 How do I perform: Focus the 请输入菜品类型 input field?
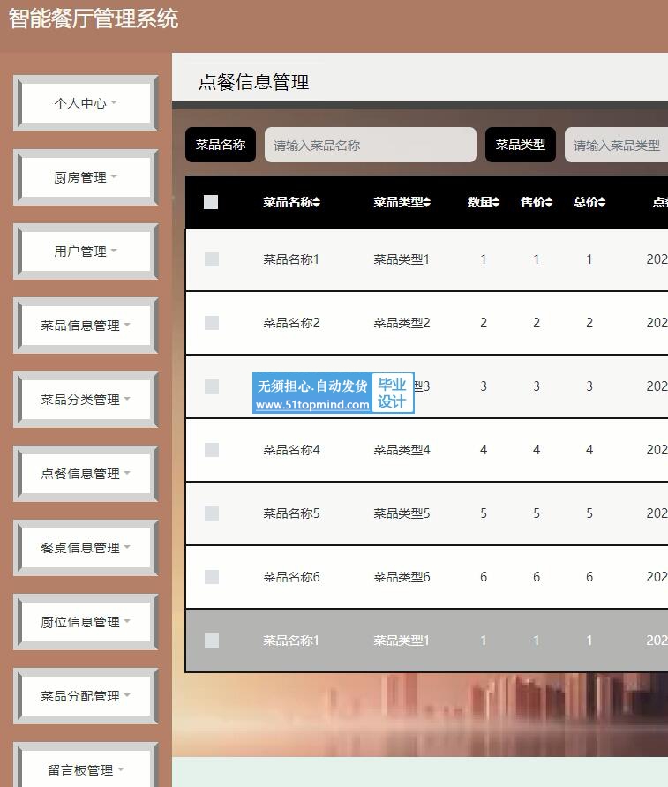(617, 145)
